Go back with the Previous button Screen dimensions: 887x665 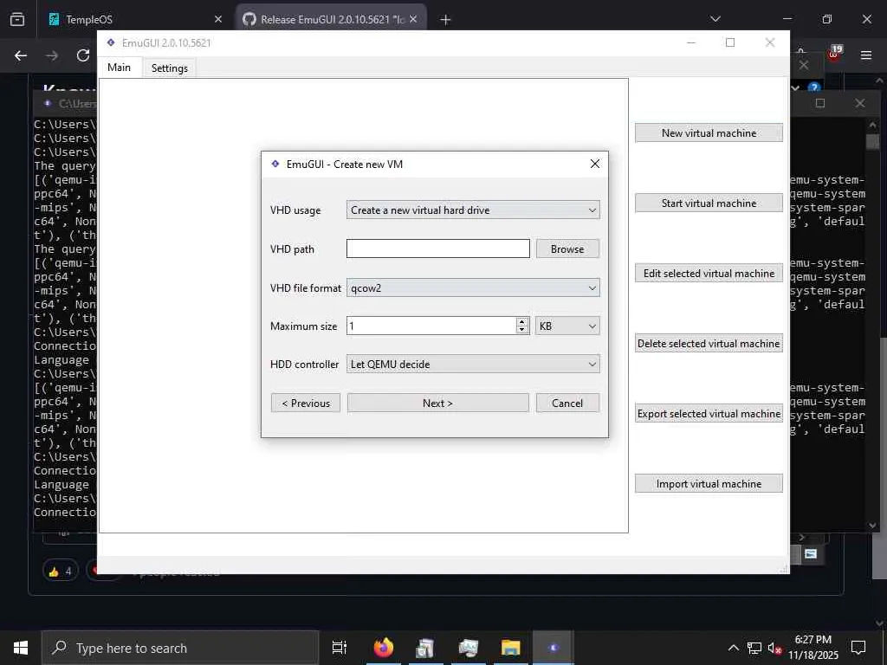[306, 404]
